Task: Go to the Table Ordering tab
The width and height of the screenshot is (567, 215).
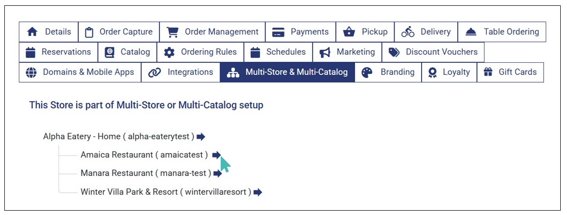Action: click(502, 32)
